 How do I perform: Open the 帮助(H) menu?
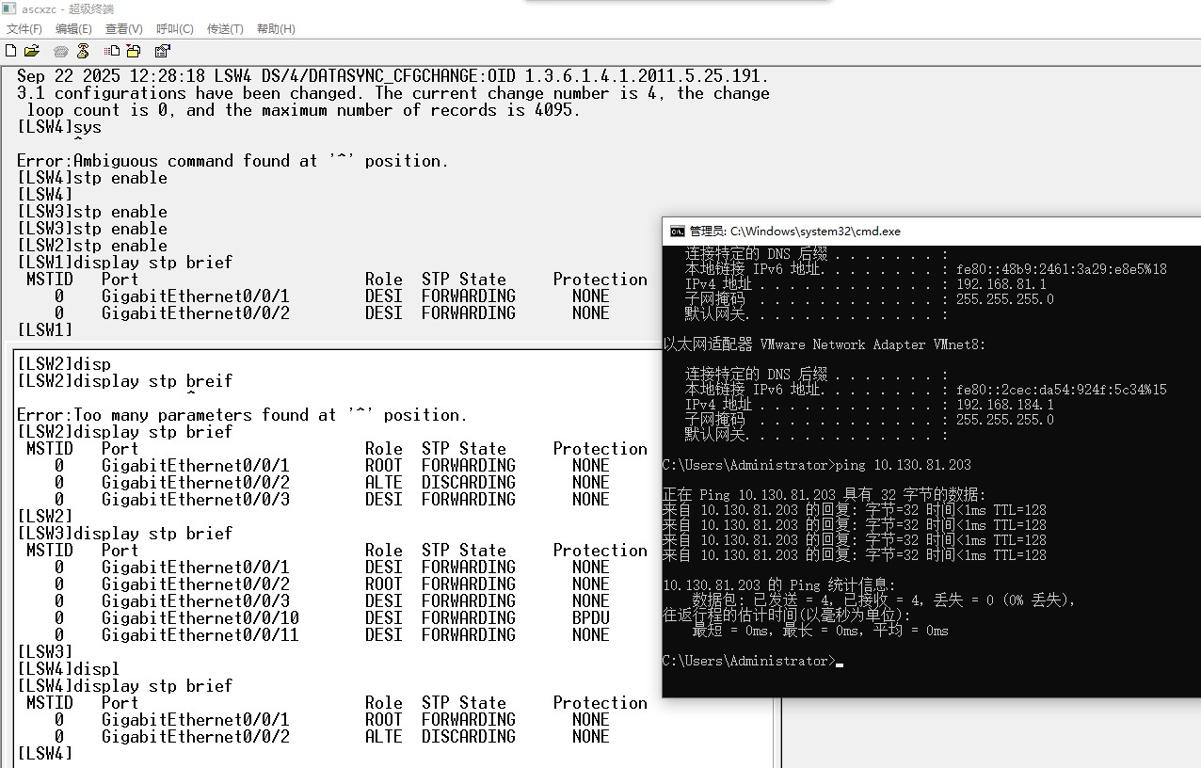(x=276, y=29)
